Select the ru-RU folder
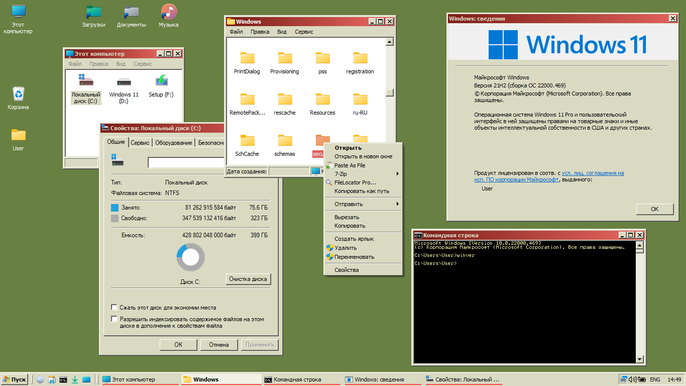The image size is (686, 386). [x=360, y=104]
